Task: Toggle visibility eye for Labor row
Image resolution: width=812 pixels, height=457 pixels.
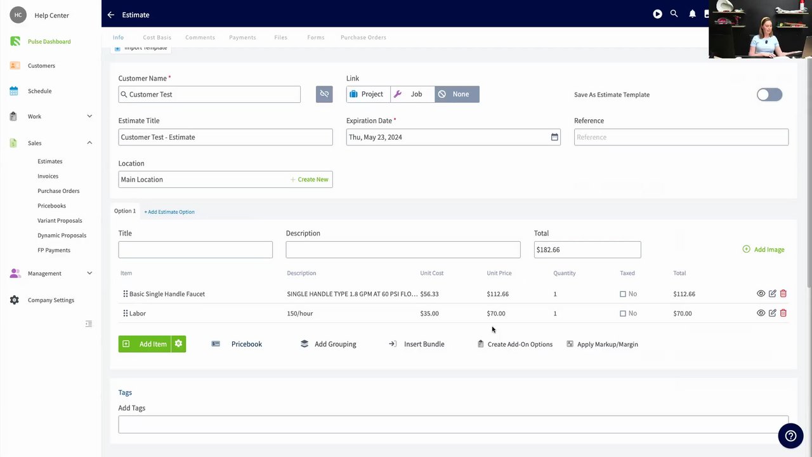Action: point(761,313)
